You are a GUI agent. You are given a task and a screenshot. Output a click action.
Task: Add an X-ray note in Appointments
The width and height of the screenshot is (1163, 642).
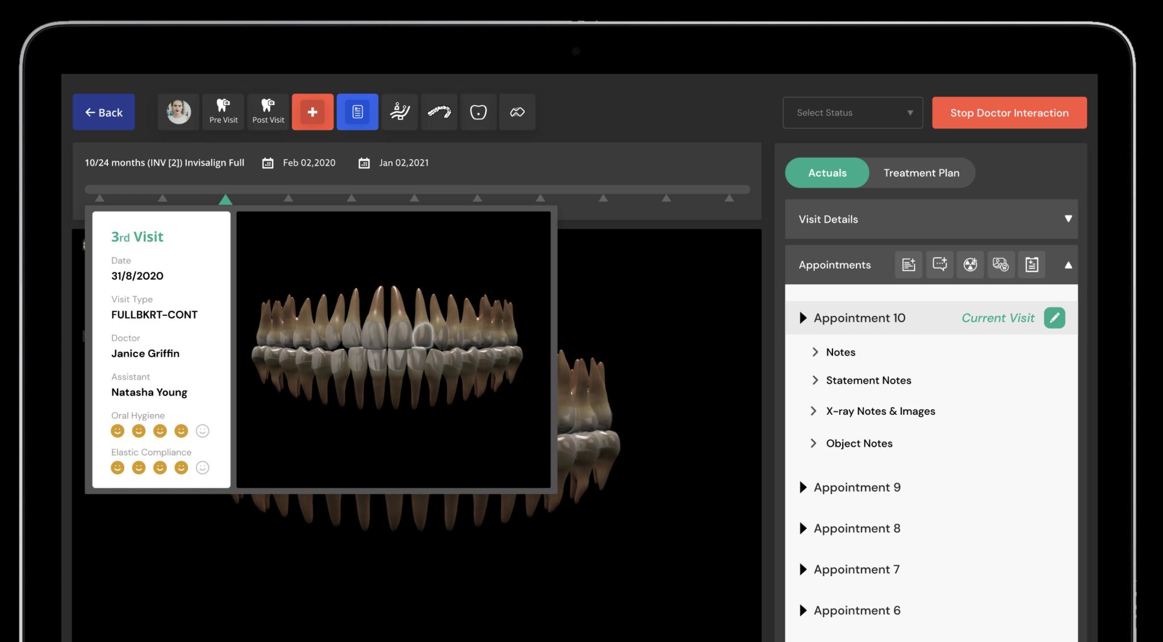click(970, 265)
